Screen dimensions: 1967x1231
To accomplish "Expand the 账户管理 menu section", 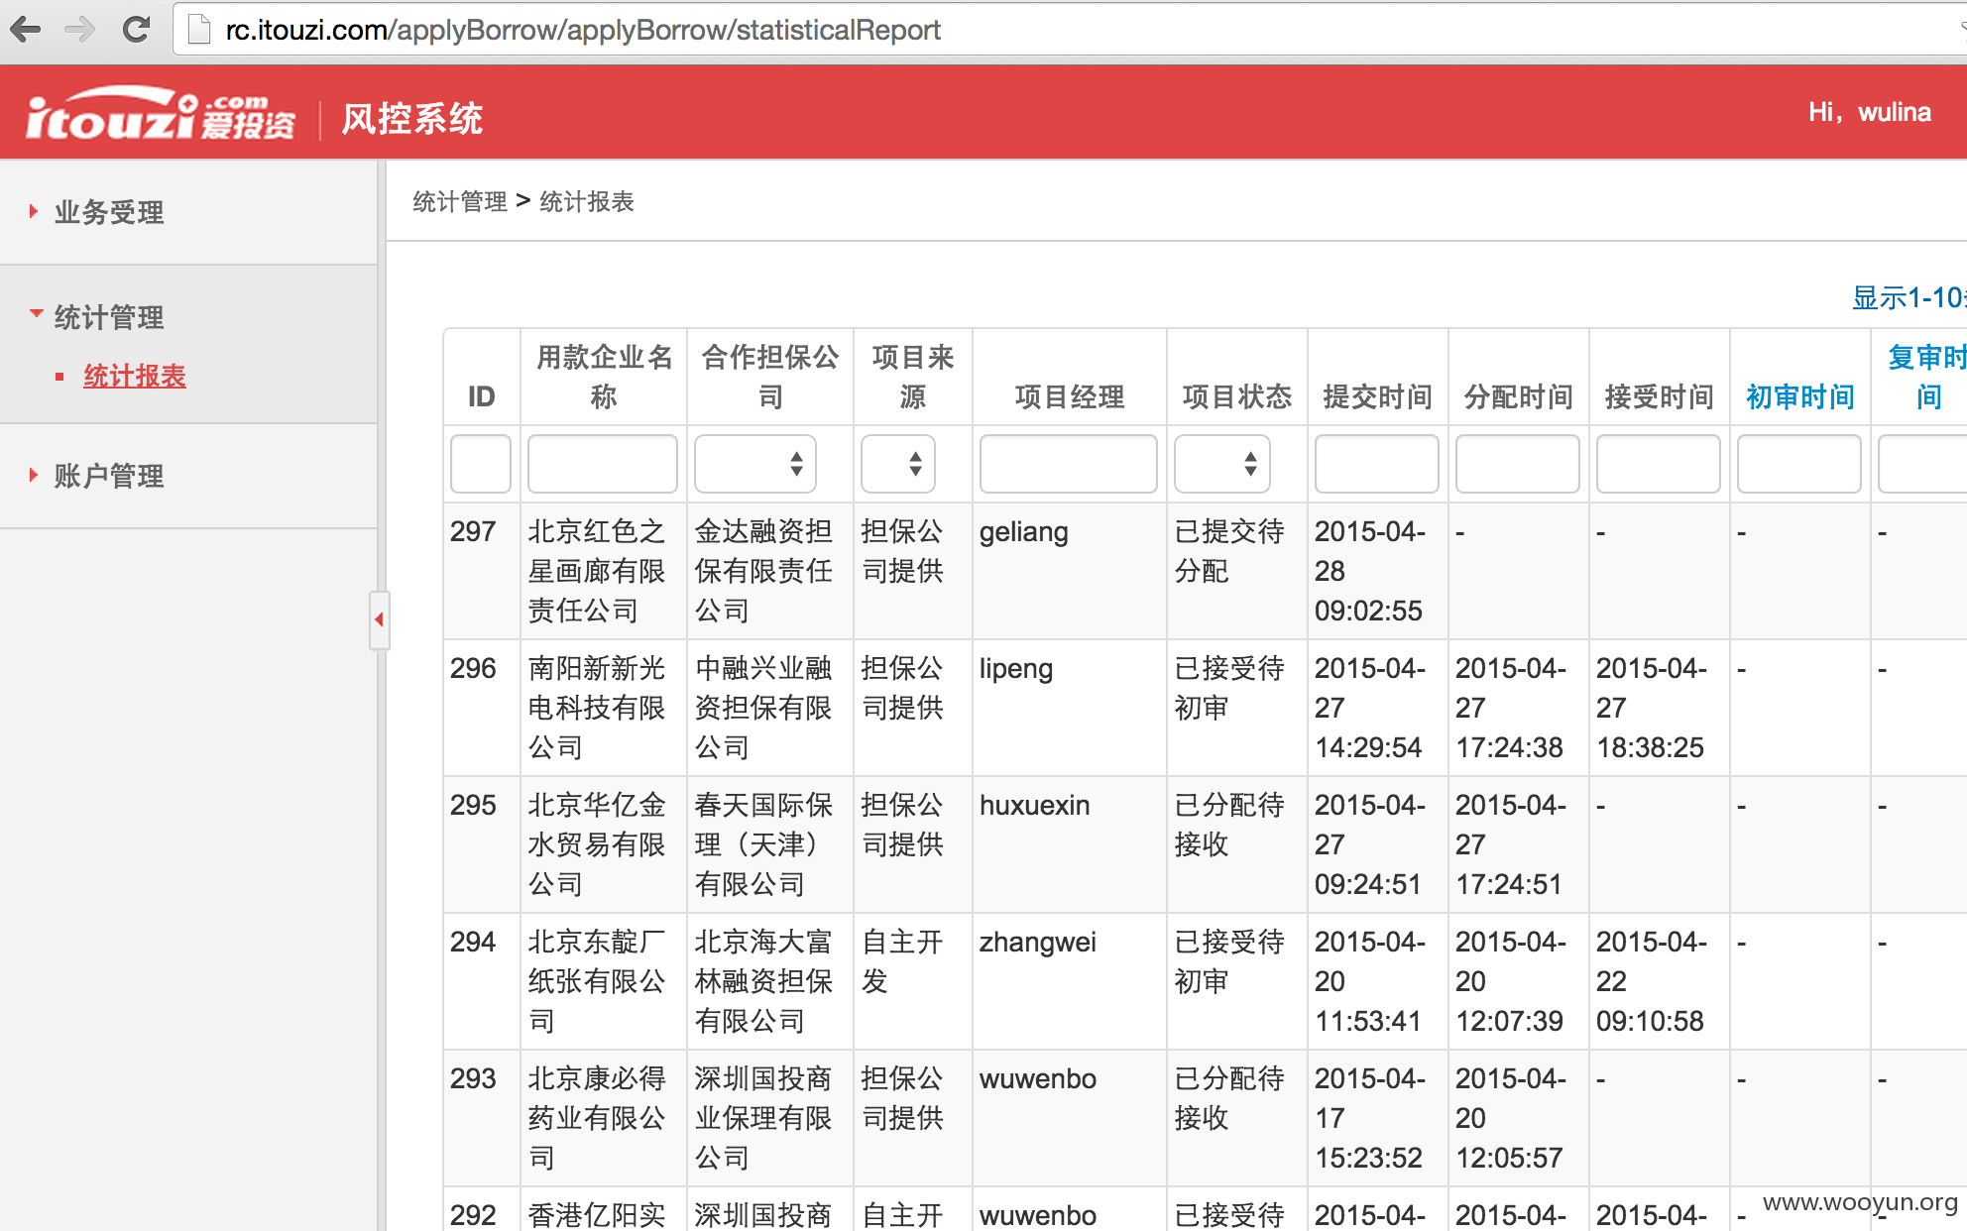I will tap(108, 476).
